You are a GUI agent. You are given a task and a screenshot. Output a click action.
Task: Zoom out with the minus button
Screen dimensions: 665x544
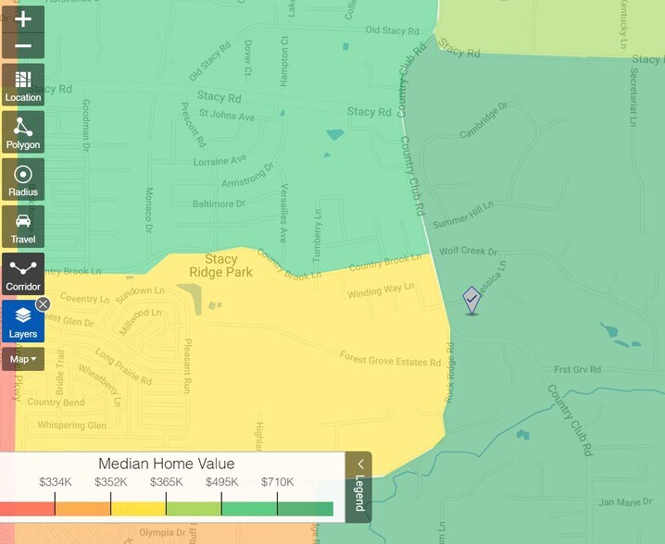point(23,46)
